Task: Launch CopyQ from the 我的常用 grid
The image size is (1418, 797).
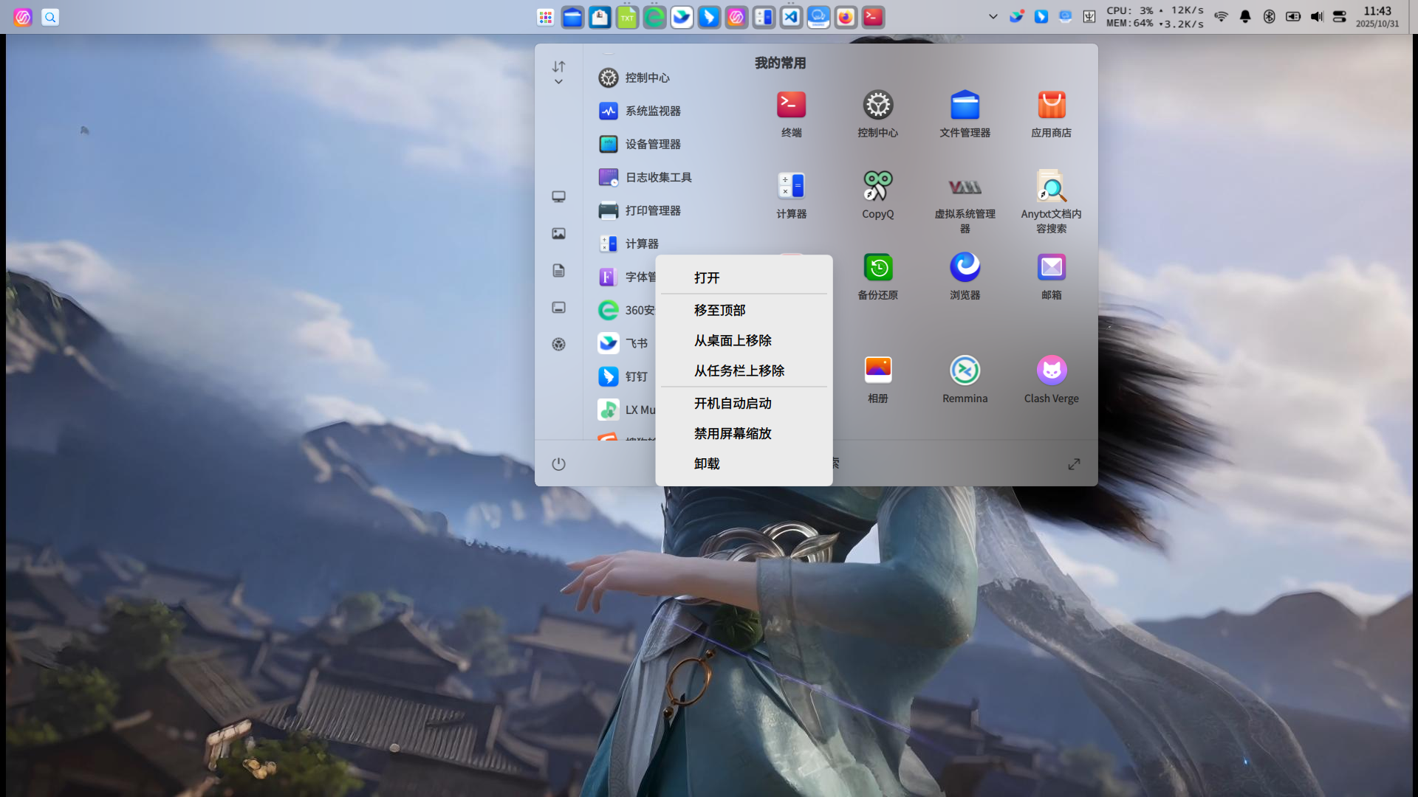Action: click(x=877, y=196)
